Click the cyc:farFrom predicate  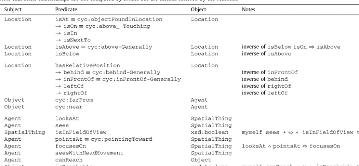click(x=74, y=100)
